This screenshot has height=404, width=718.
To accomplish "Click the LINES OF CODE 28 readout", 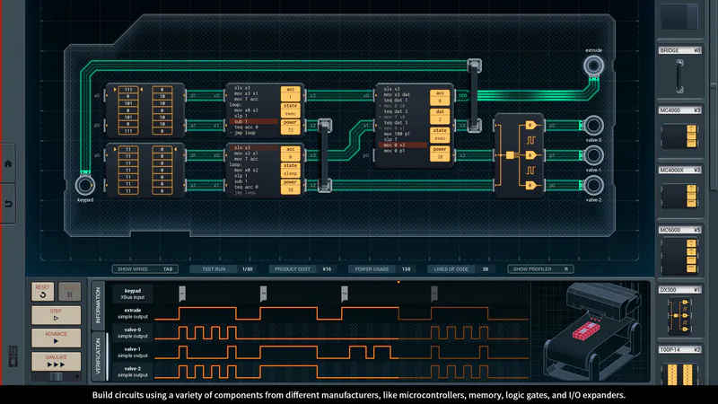I will (461, 268).
